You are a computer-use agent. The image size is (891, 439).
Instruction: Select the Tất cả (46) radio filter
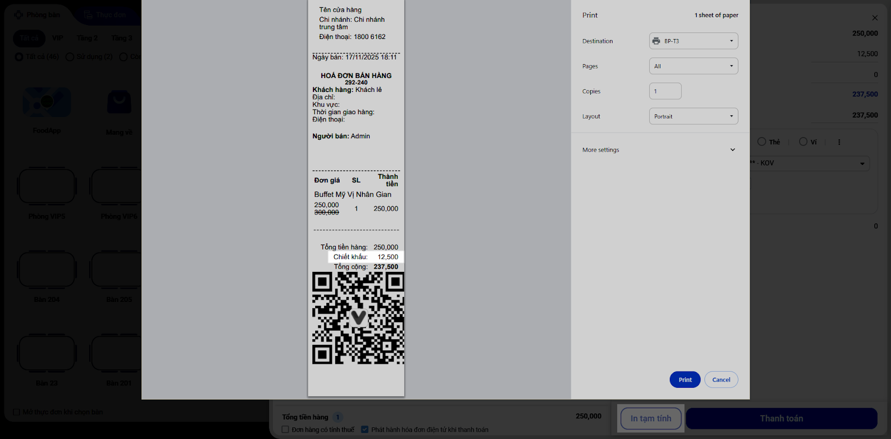[19, 57]
